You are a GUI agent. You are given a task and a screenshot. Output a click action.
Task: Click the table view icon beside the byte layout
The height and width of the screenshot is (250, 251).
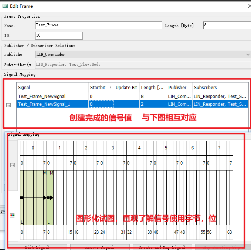[x=13, y=165]
